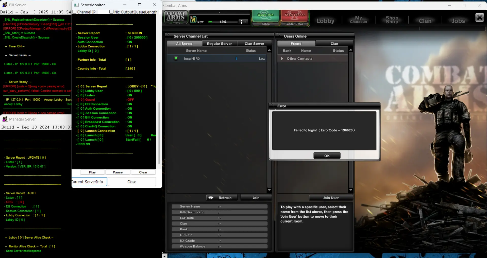
Task: Open the Shop in top navigation
Action: [392, 20]
